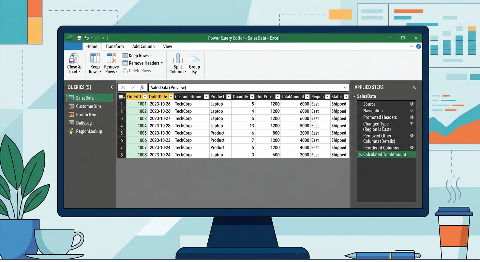Click the small Keep Rows button with arrow
Image resolution: width=480 pixels, height=262 pixels.
click(137, 56)
